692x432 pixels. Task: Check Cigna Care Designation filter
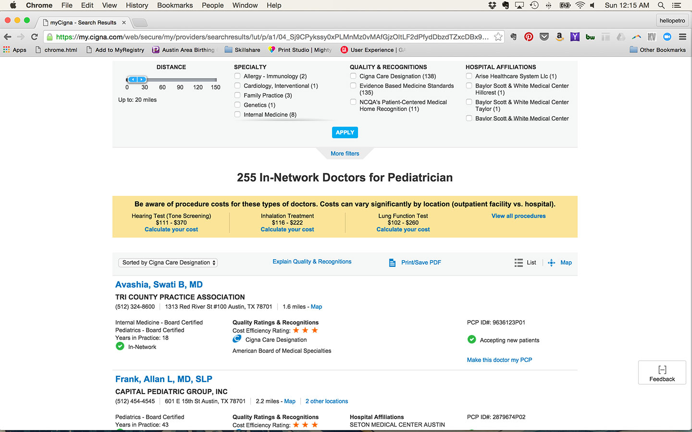[353, 76]
